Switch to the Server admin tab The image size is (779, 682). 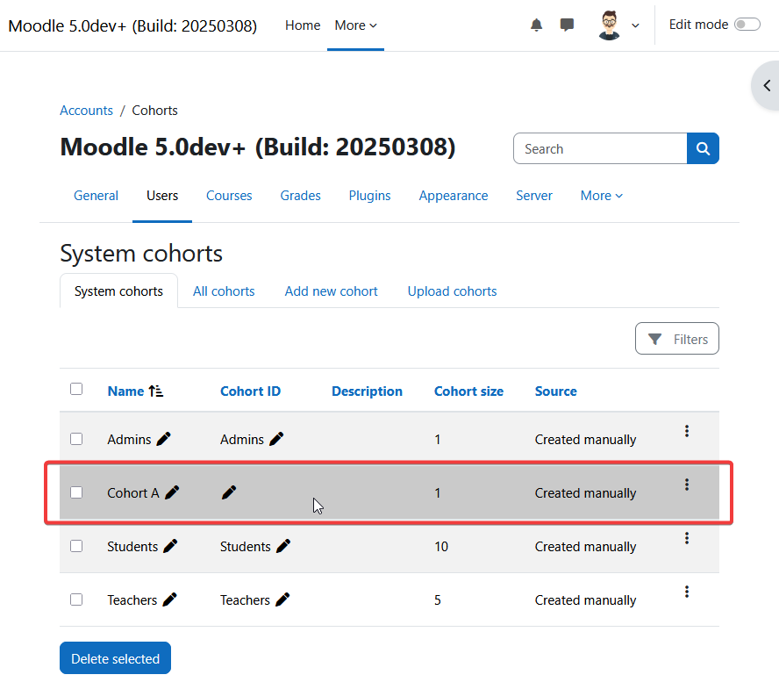tap(534, 196)
